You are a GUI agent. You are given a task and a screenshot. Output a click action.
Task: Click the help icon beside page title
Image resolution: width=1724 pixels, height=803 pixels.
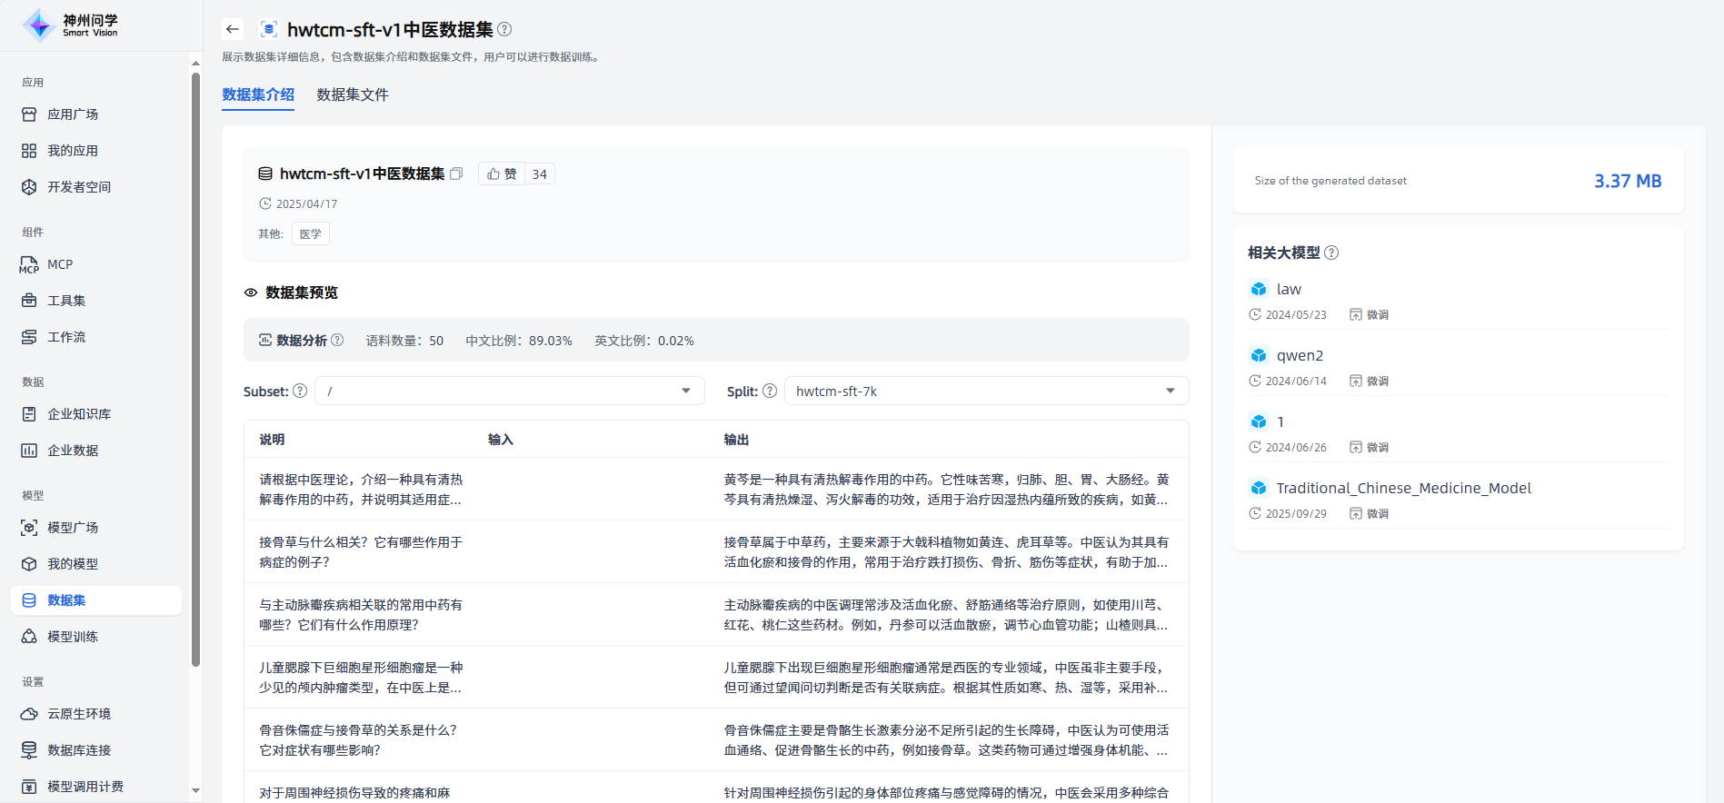pos(505,29)
